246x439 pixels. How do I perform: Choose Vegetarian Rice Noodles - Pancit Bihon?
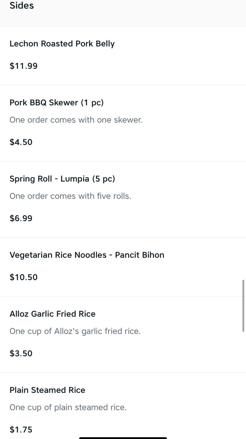click(87, 255)
